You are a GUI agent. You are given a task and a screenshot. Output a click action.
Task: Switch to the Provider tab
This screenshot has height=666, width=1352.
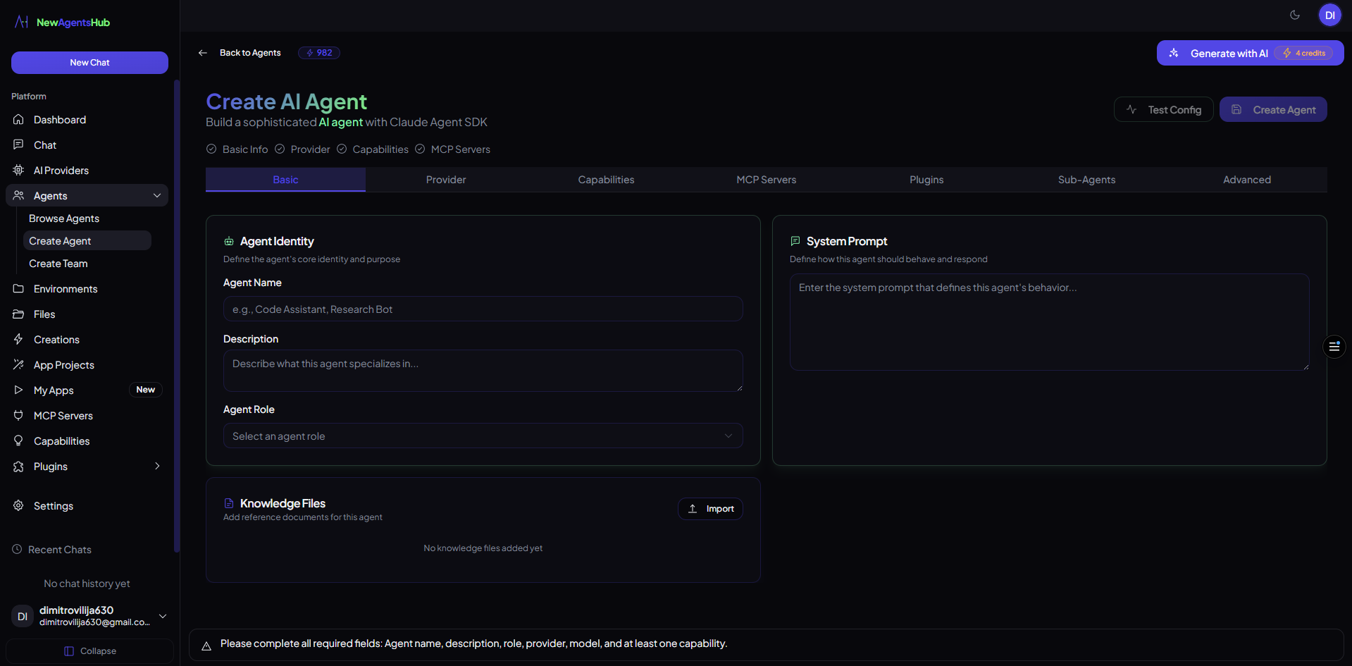446,180
